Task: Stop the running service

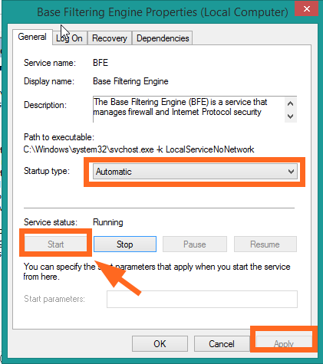Action: point(125,244)
